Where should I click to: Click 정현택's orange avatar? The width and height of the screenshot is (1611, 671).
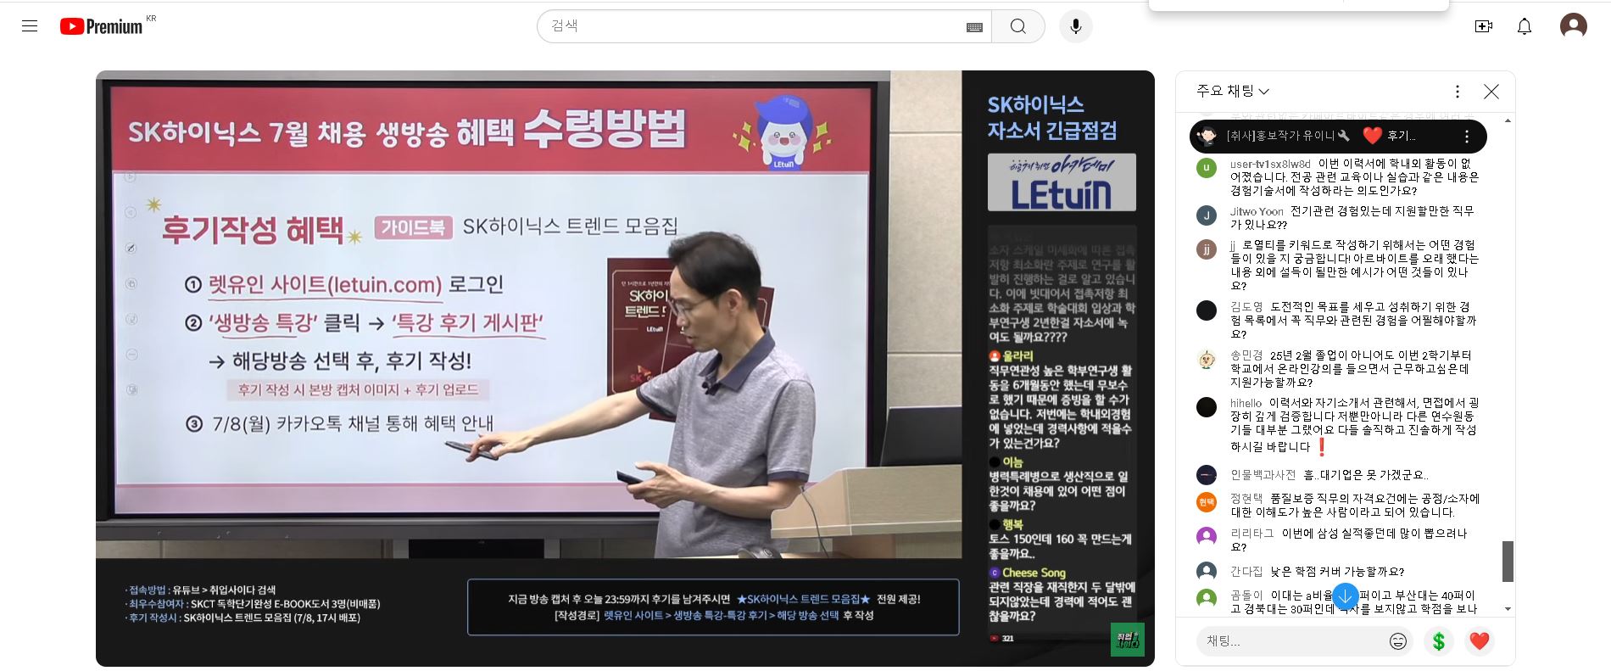(1207, 502)
